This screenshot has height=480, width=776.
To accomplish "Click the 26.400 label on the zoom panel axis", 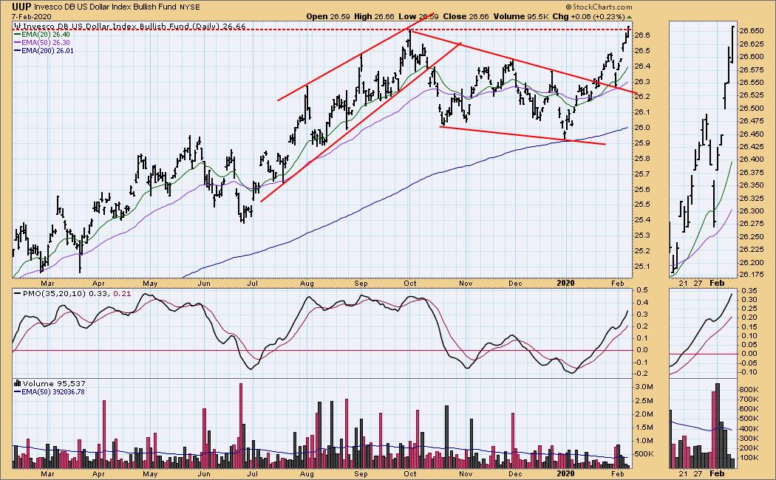I will 751,160.
